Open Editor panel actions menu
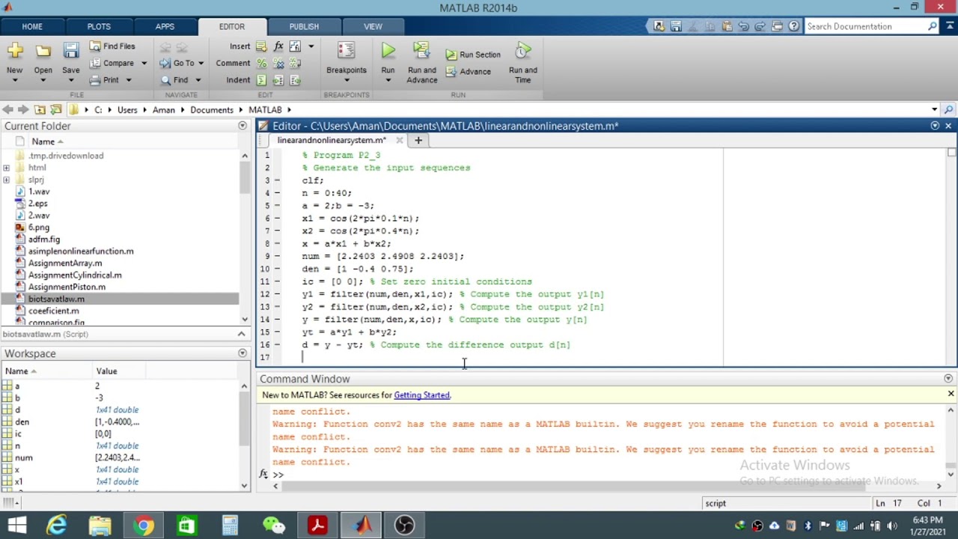958x539 pixels. (x=935, y=126)
